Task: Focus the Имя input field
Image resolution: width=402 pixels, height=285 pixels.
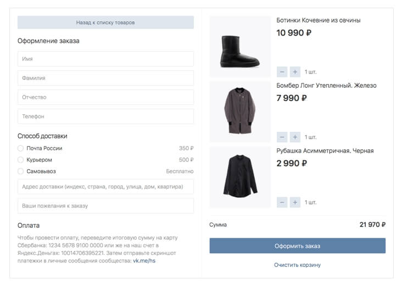Action: (x=105, y=59)
